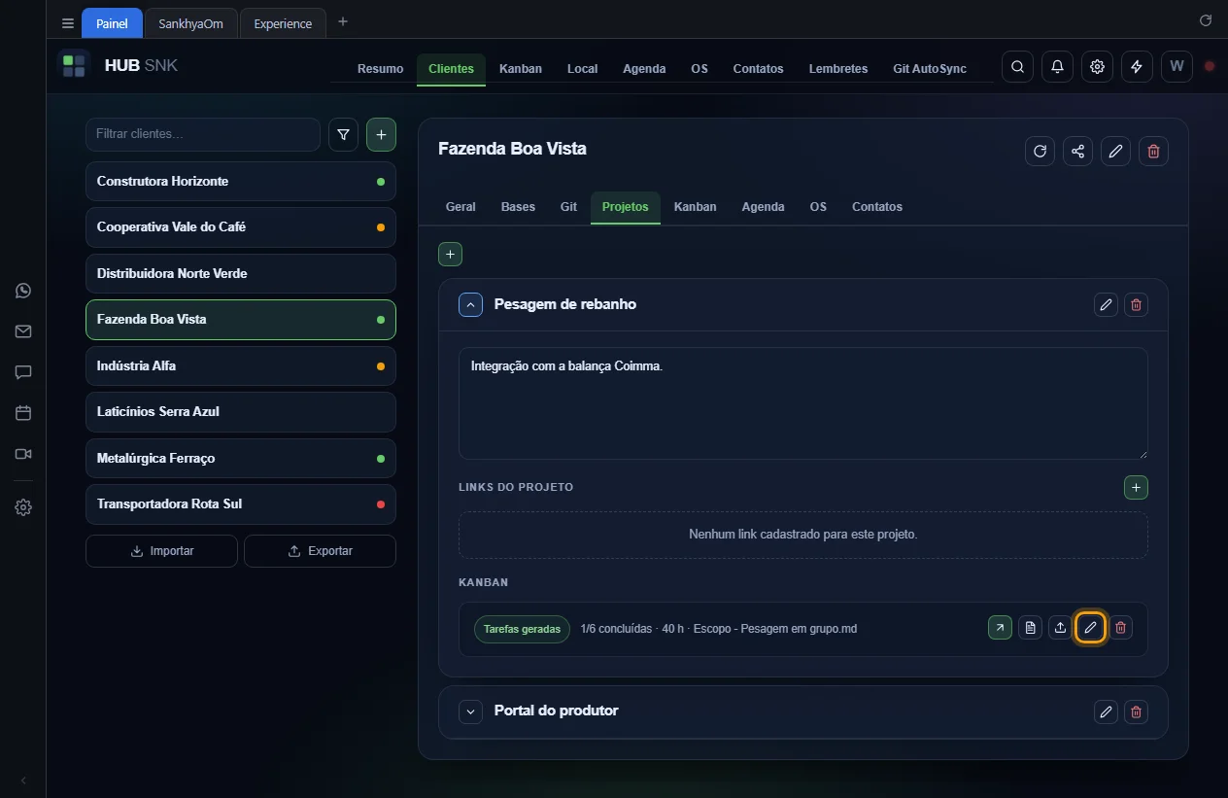
Task: Click the Importar button
Action: coord(161,551)
